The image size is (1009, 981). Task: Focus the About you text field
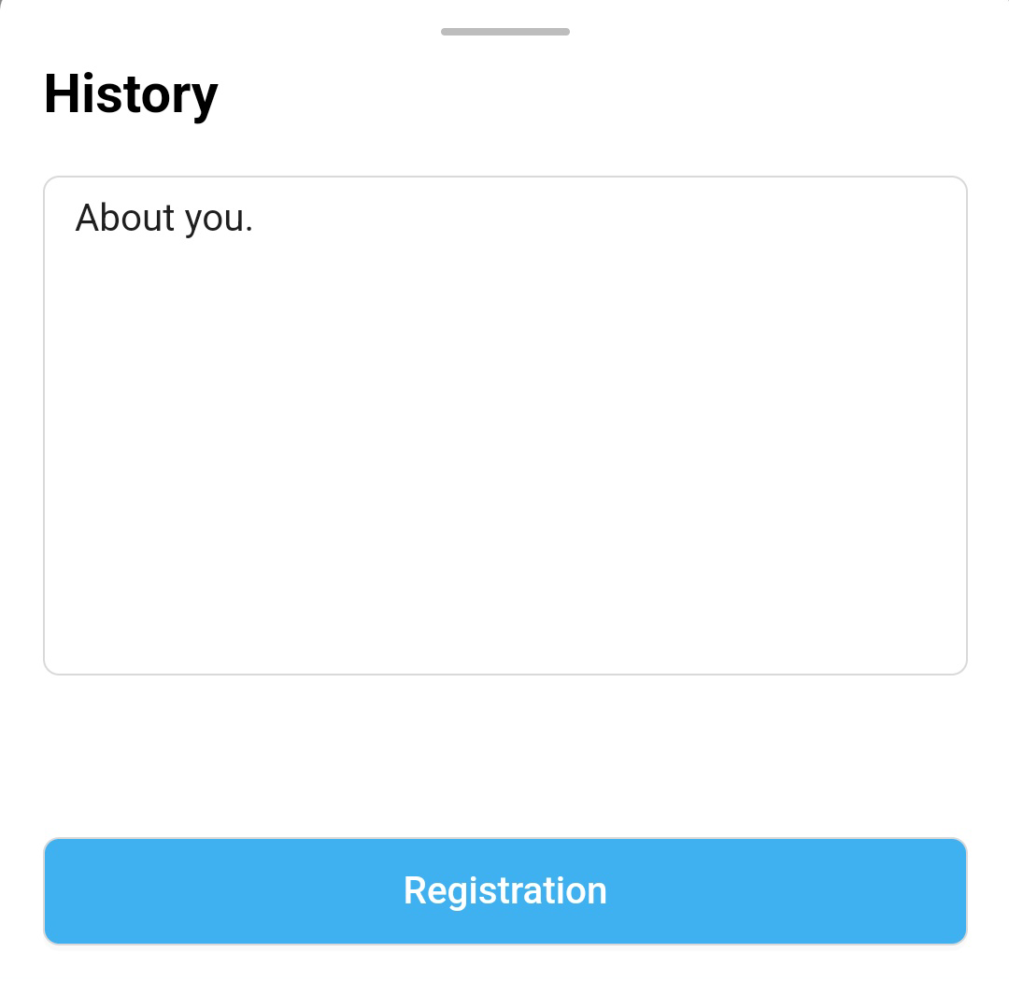point(504,425)
